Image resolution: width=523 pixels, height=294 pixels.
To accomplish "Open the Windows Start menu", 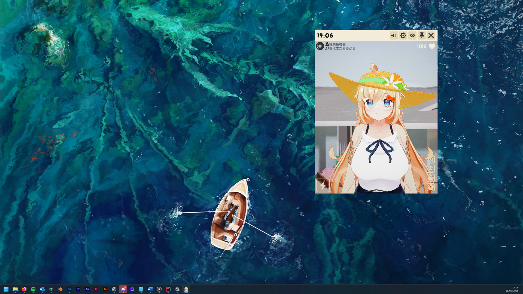I will click(6, 289).
